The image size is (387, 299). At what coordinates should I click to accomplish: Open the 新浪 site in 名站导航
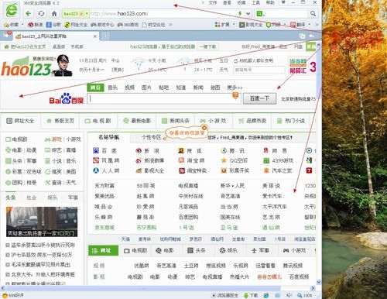tap(147, 150)
